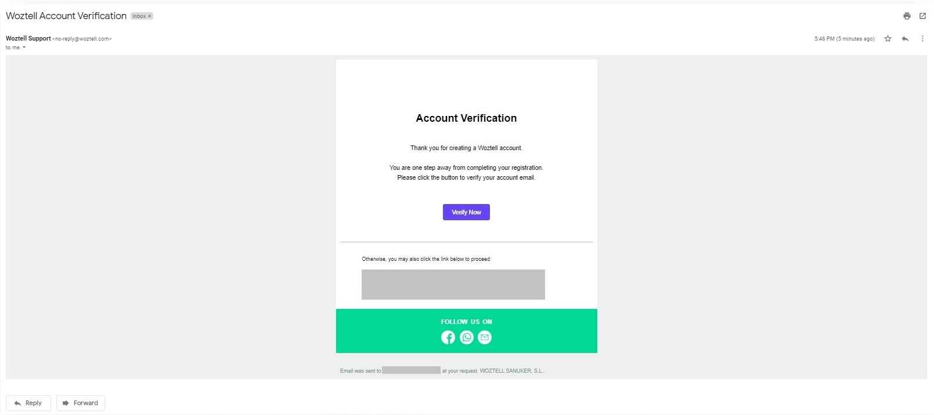This screenshot has width=934, height=415.
Task: Click the Reply button below the email
Action: coord(28,403)
